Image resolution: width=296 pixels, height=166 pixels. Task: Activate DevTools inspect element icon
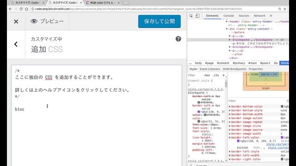(191, 16)
